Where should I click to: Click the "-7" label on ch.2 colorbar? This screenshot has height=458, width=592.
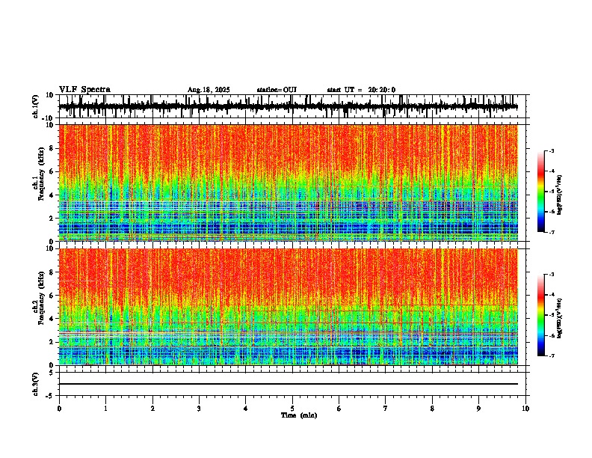551,355
